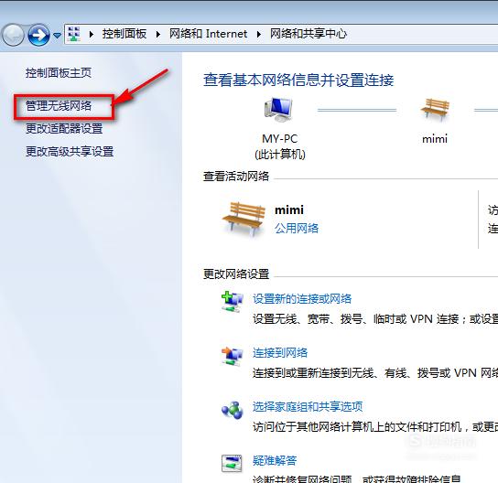The image size is (498, 483).
Task: Click the greyed back navigation button
Action: (13, 35)
